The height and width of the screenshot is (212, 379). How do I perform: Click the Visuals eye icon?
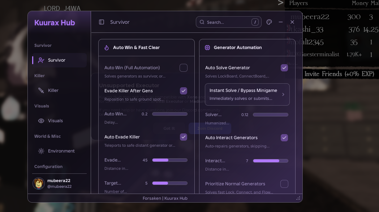(41, 120)
